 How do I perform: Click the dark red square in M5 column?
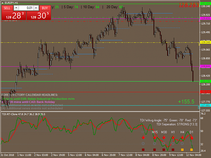pyautogui.click(x=143, y=150)
